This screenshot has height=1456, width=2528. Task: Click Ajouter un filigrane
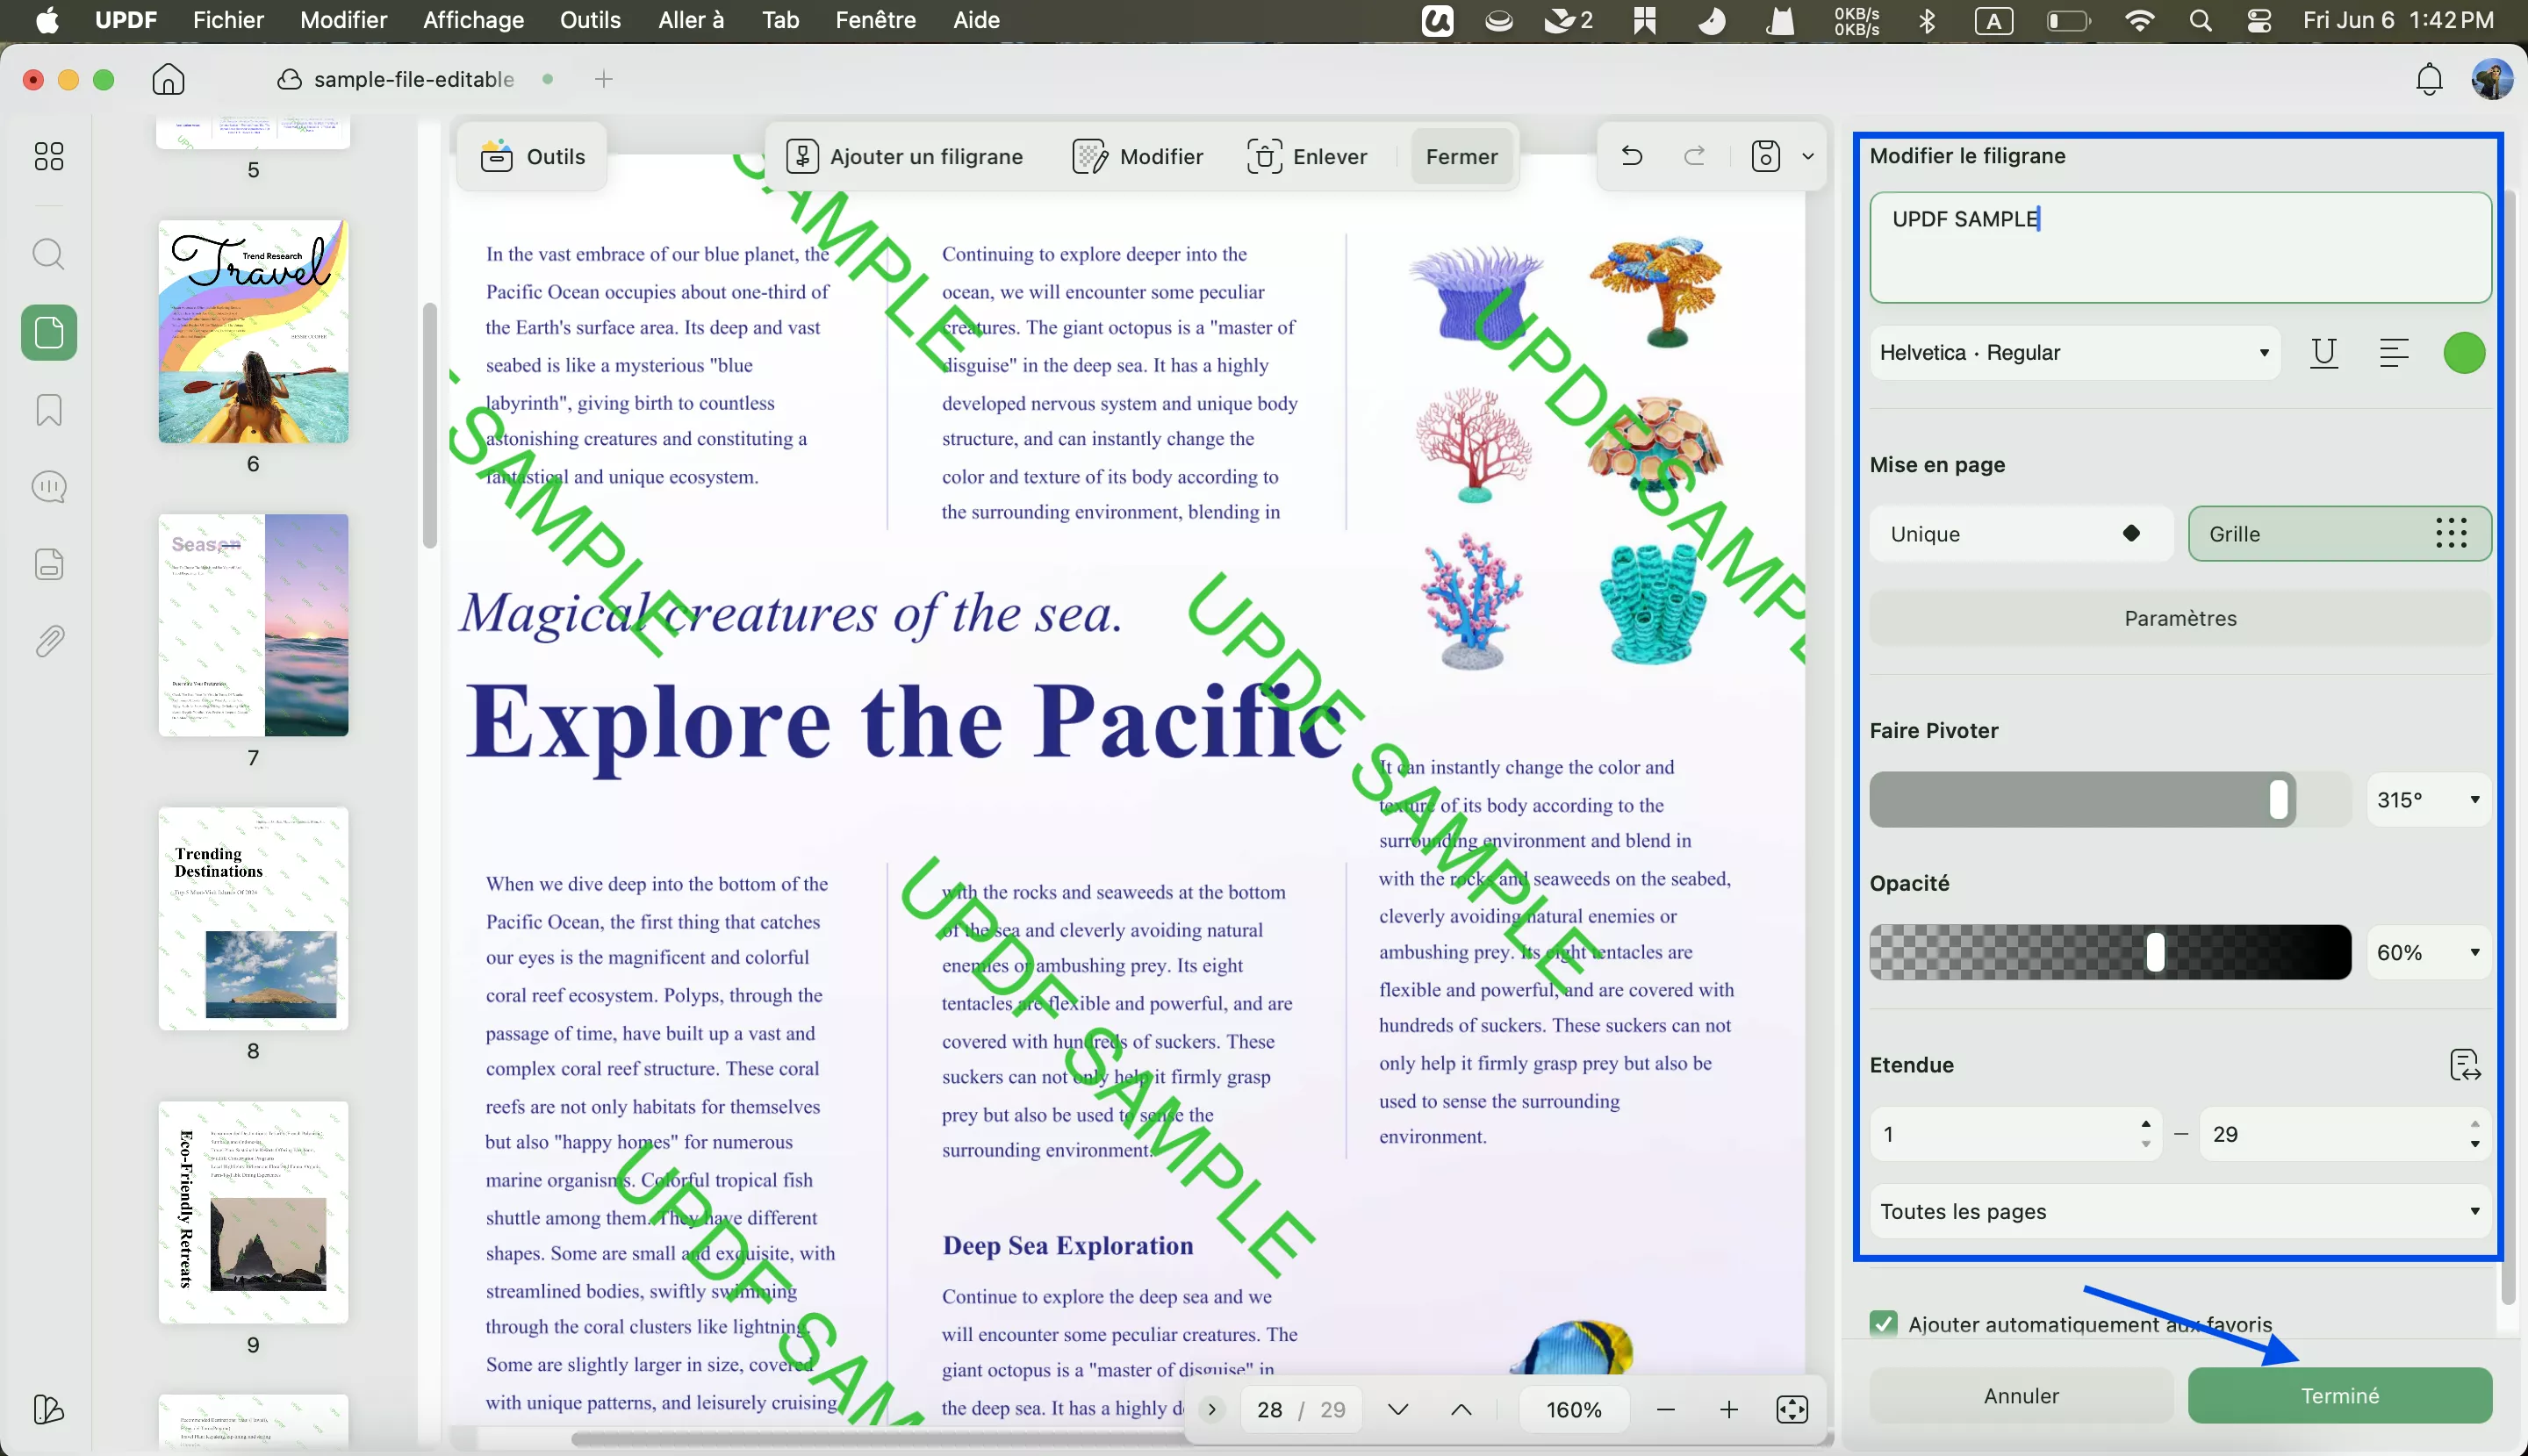tap(904, 156)
